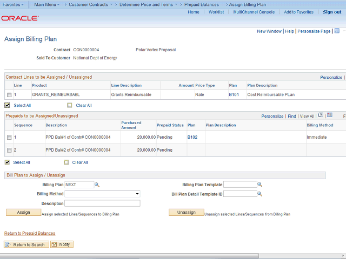The image size is (346, 259).
Task: Open the Billing Plan lookup magnifier
Action: (x=97, y=185)
